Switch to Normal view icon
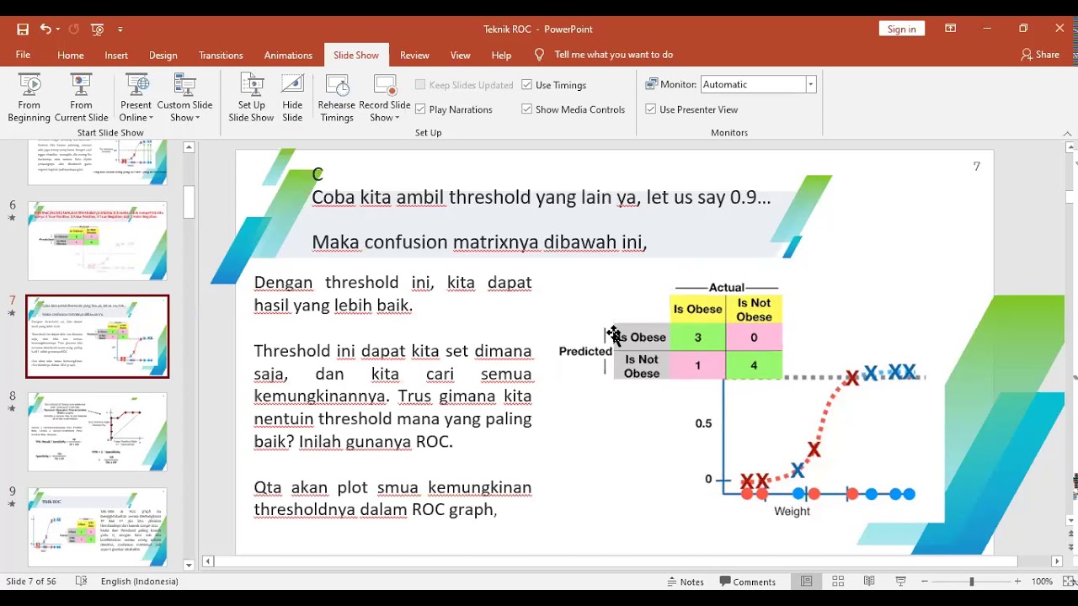 806,582
